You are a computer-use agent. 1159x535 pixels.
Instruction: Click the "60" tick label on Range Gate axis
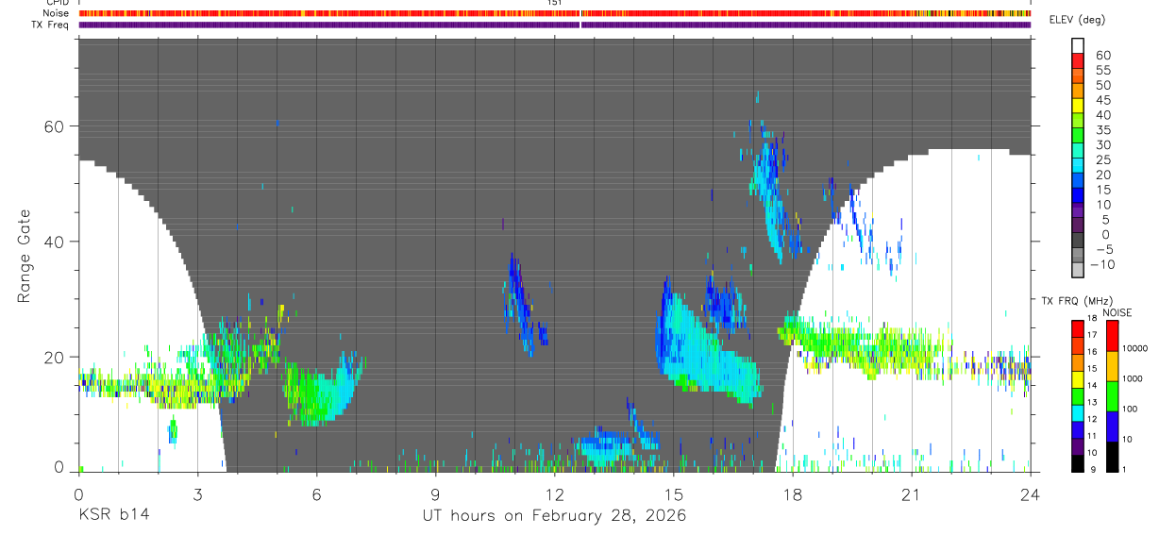pyautogui.click(x=55, y=126)
